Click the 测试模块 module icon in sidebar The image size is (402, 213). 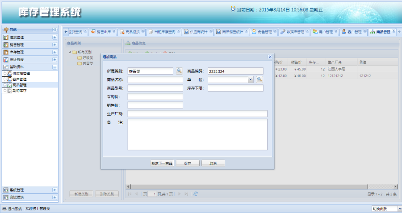[x=6, y=197]
